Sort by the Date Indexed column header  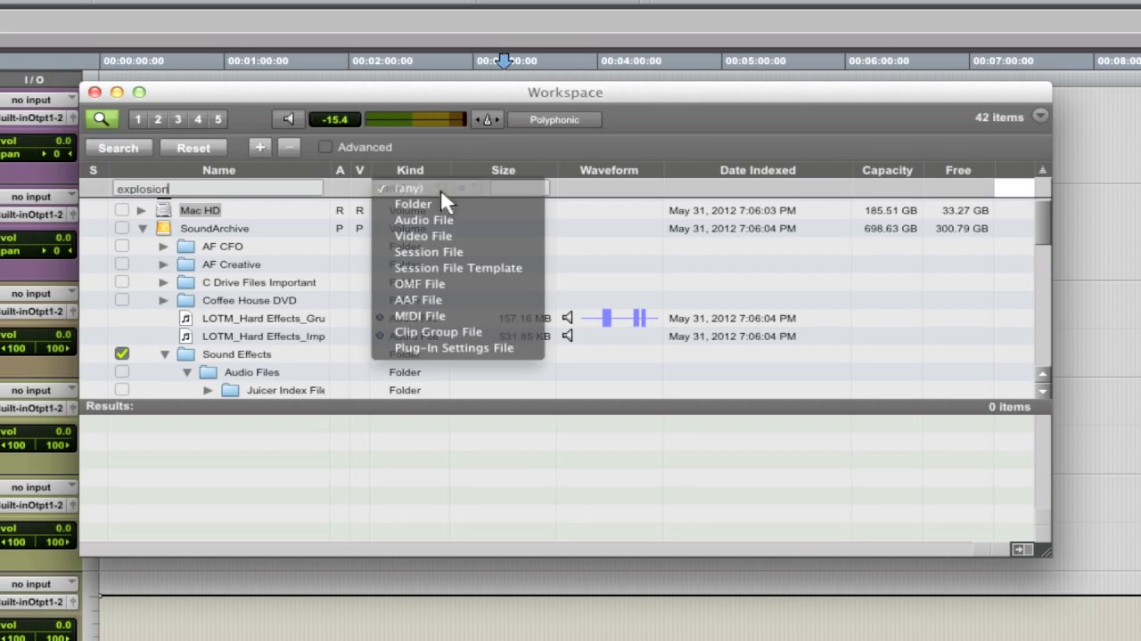758,170
